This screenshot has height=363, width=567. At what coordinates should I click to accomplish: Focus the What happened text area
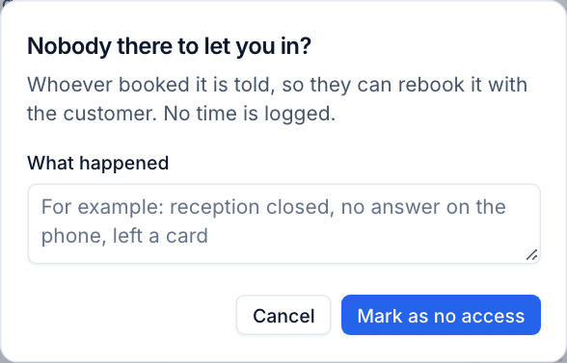click(283, 223)
